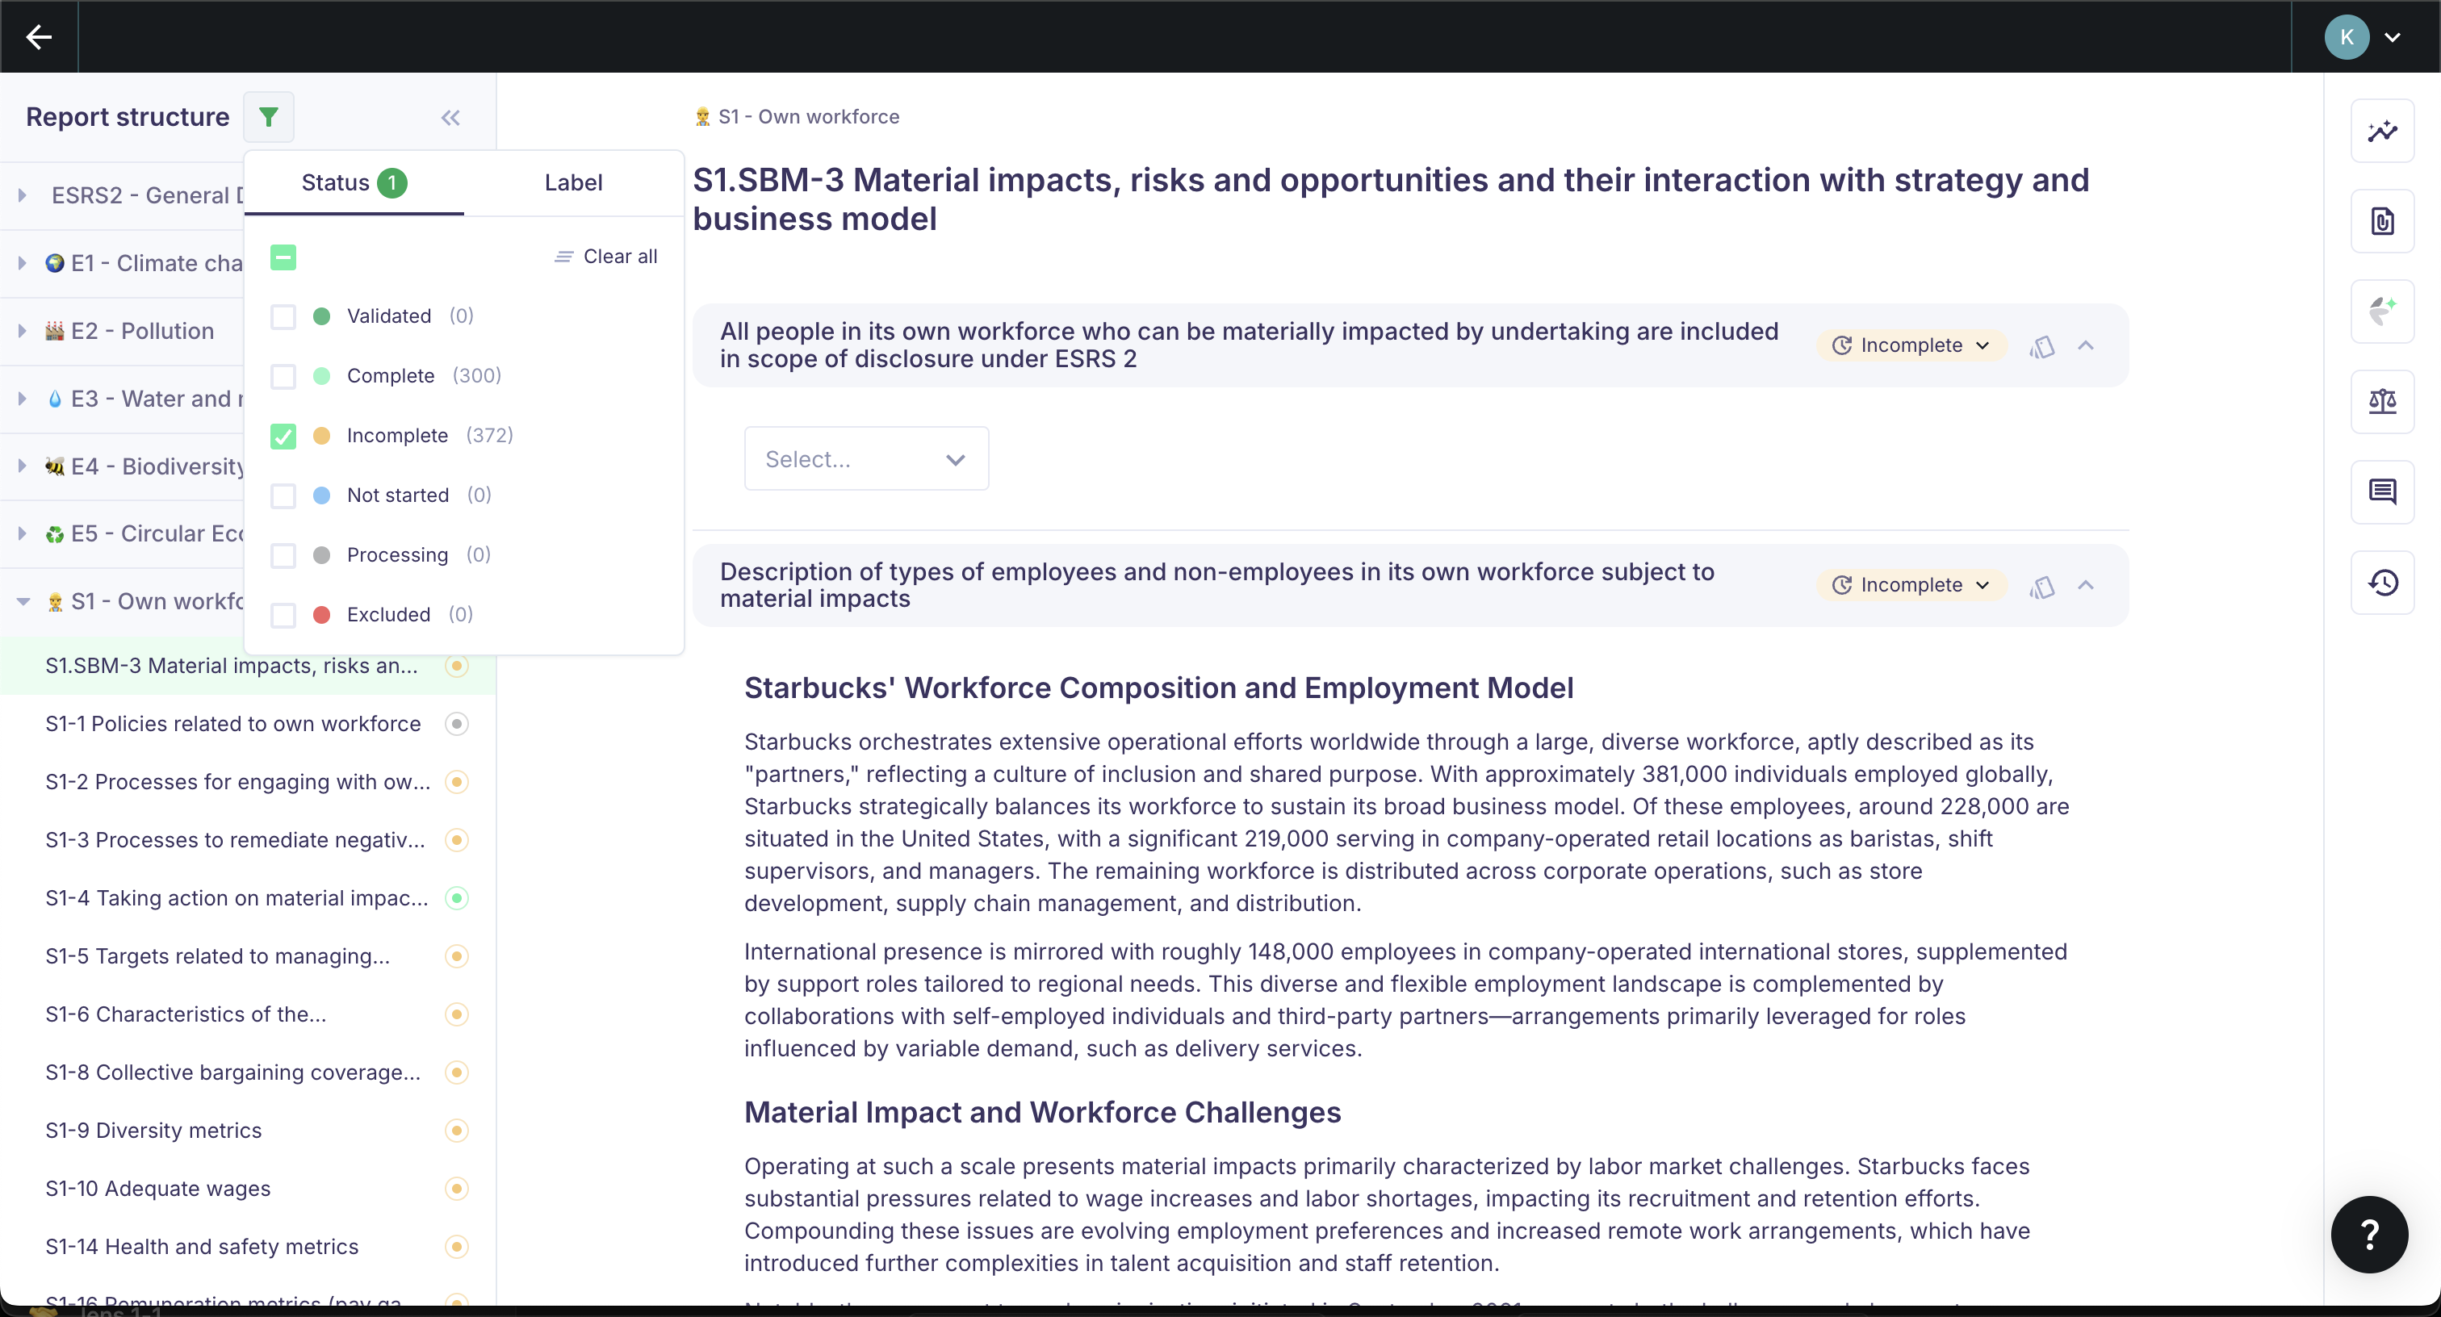
Task: Open S1-2 Processes for engaging section
Action: pyautogui.click(x=238, y=782)
